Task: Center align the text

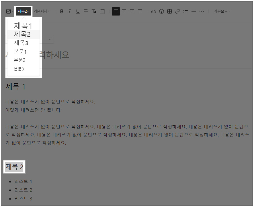Action: 124,11
